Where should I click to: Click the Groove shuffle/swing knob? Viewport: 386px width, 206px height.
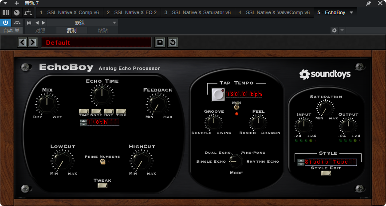pos(214,122)
